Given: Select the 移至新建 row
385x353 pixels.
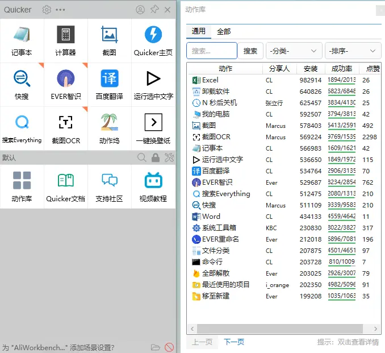Looking at the screenshot, I should pos(284,296).
